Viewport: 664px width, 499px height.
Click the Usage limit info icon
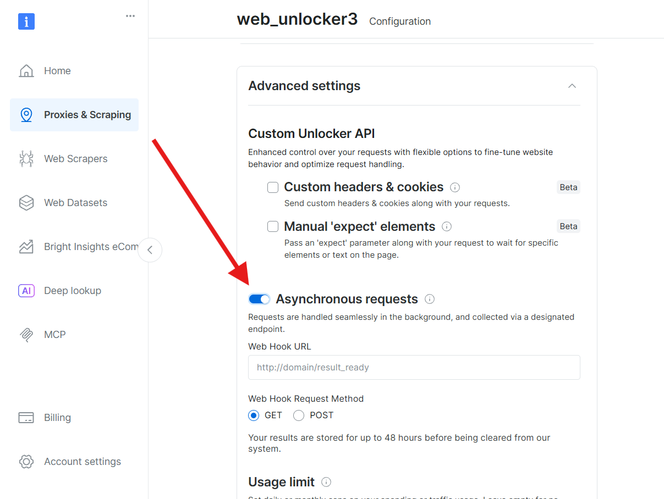[326, 482]
